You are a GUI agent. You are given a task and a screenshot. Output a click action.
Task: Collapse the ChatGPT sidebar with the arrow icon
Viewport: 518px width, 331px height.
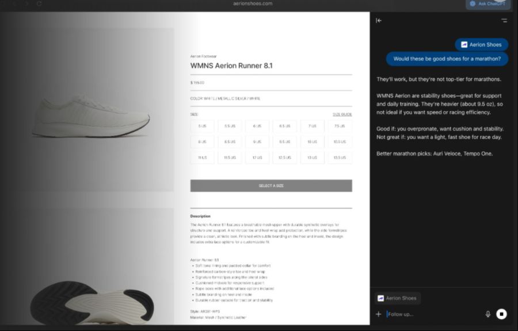(379, 21)
